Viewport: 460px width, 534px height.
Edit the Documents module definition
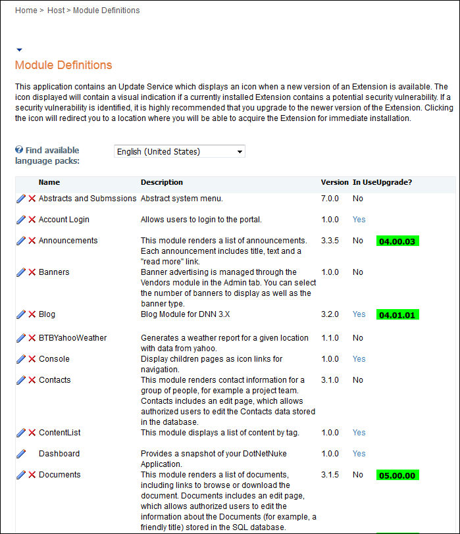point(20,475)
